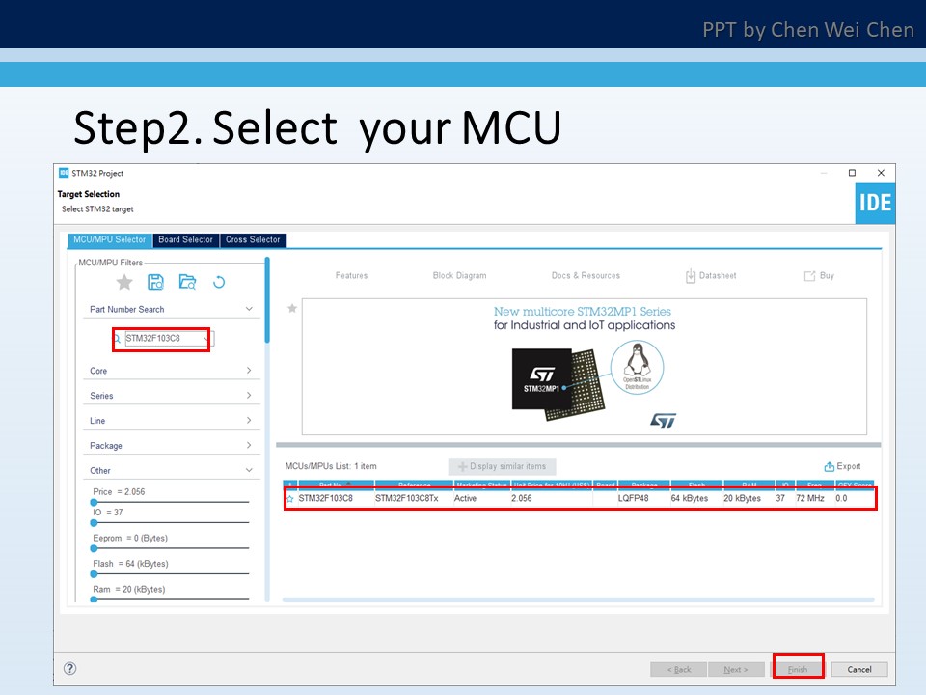This screenshot has height=695, width=926.
Task: Click the gray star beside the STM32MP1 banner
Action: click(291, 309)
